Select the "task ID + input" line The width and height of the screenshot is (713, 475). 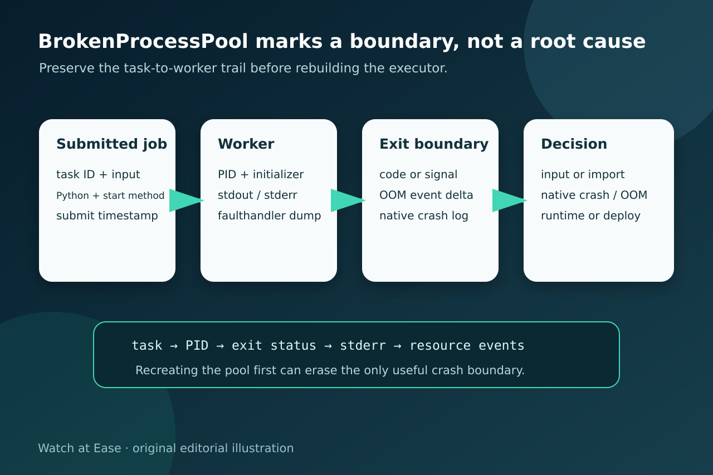98,175
